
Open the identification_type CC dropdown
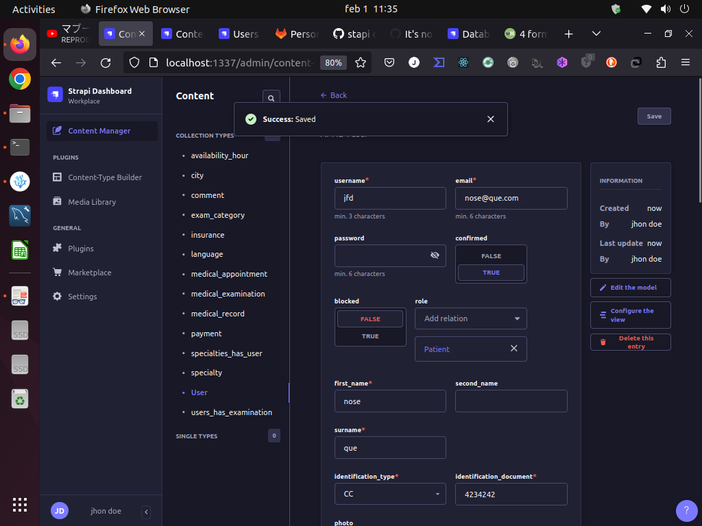pos(390,494)
